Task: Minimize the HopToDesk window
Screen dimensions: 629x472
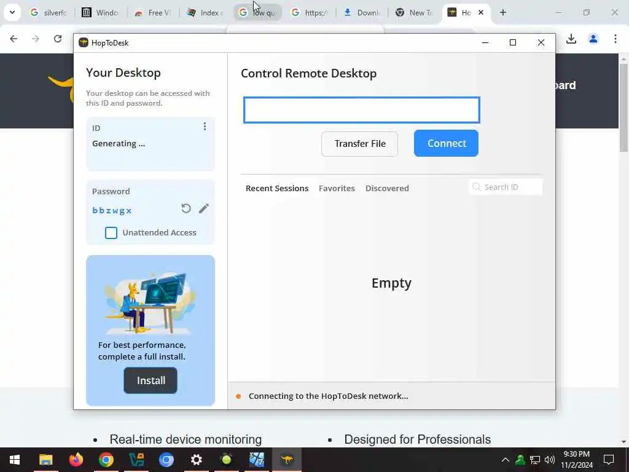Action: tap(485, 42)
